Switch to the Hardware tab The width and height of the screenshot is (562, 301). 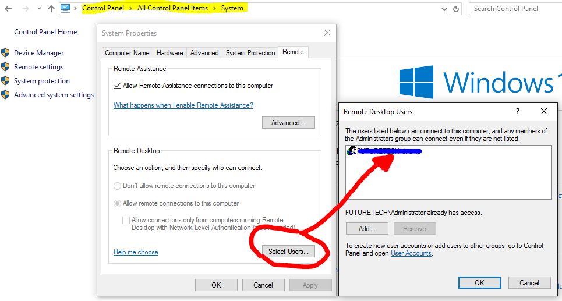(x=170, y=52)
